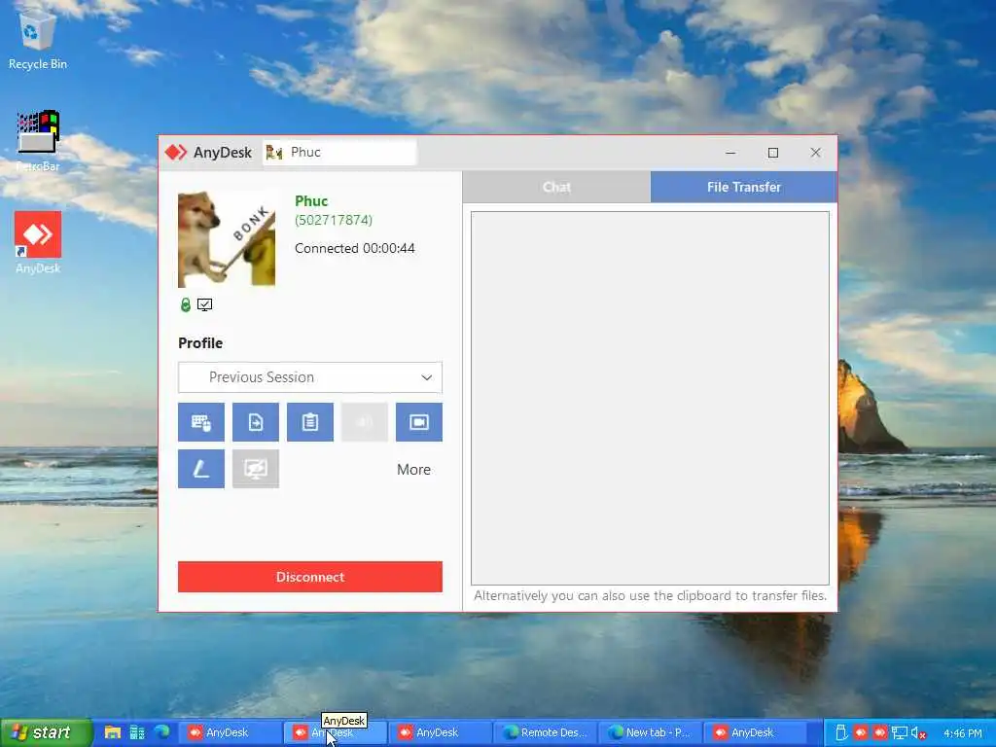Click More permissions link
The image size is (996, 747).
pos(413,470)
